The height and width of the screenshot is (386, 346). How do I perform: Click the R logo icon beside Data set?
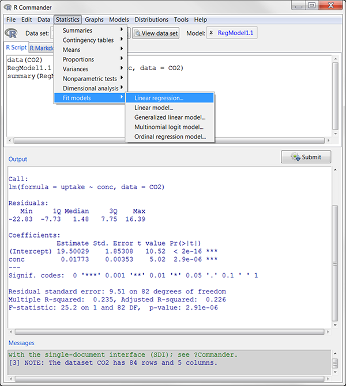click(x=11, y=33)
